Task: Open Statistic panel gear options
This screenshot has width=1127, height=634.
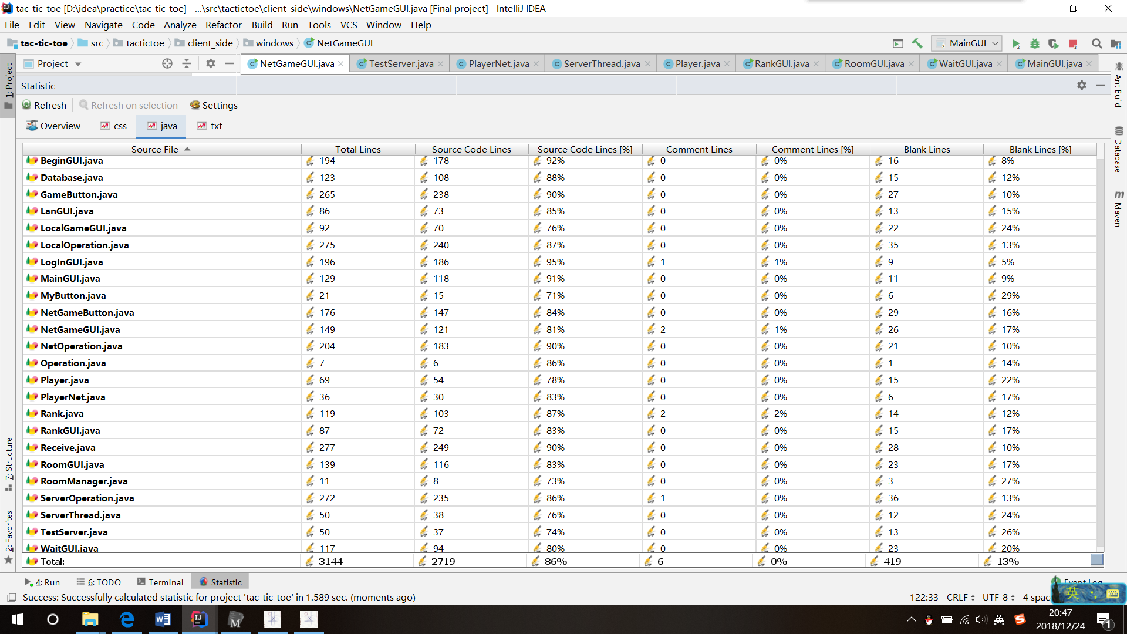Action: click(1081, 86)
